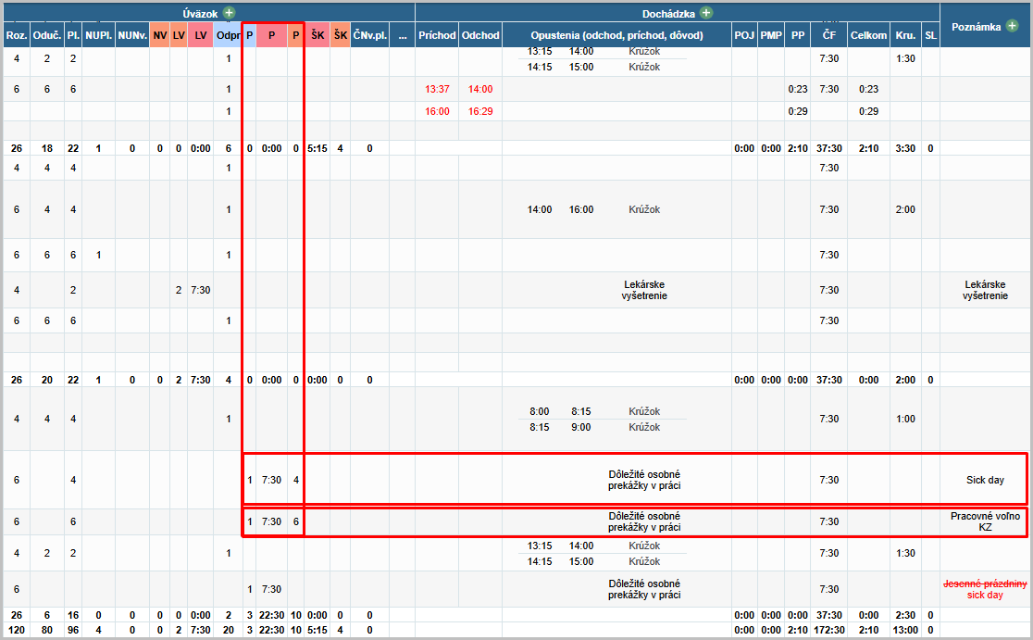The width and height of the screenshot is (1033, 640).
Task: Select the 172:30 total in ČF column
Action: pos(829,631)
